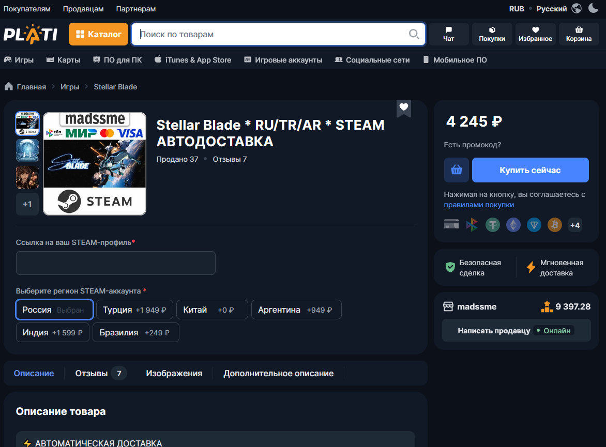Click the globe language icon
The image size is (606, 447).
(577, 8)
